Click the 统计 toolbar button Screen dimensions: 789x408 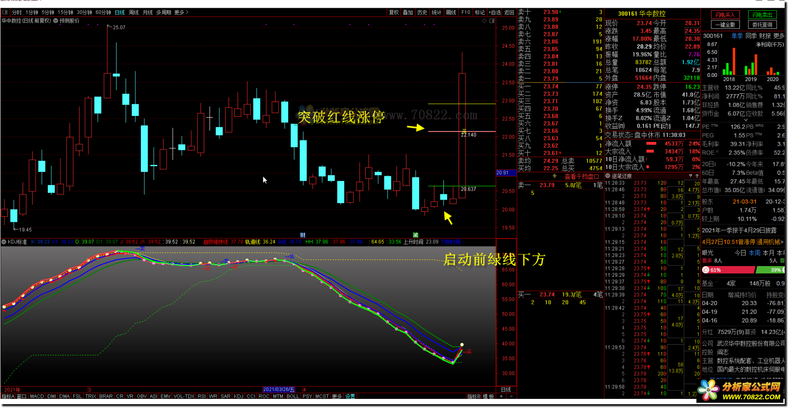click(x=436, y=13)
